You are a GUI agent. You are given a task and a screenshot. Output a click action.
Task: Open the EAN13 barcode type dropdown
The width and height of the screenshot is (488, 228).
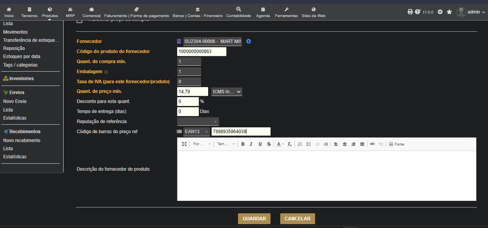pos(197,132)
